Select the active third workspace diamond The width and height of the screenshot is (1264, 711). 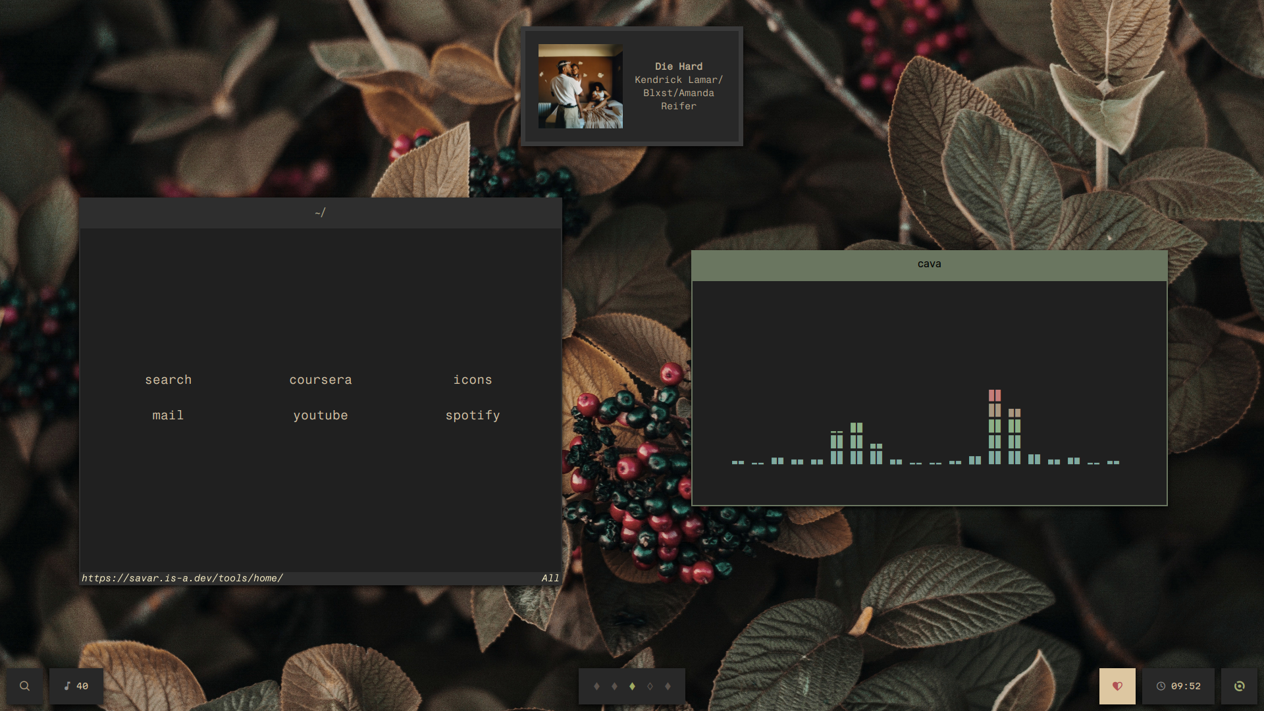pyautogui.click(x=632, y=686)
